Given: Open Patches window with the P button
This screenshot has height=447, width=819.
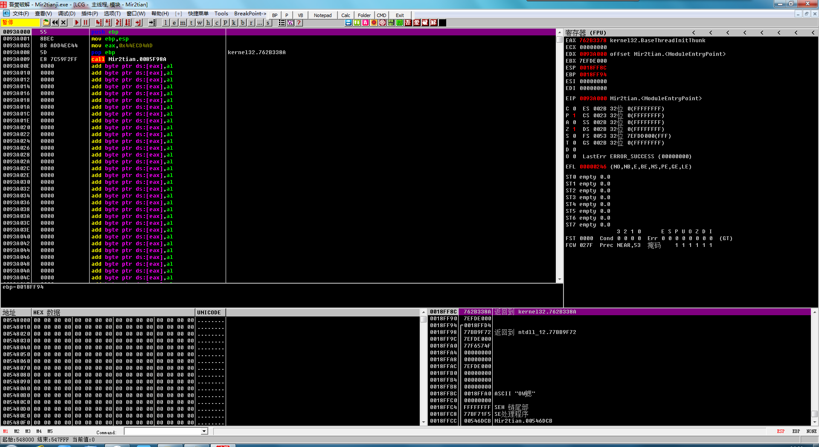Looking at the screenshot, I should pos(225,23).
